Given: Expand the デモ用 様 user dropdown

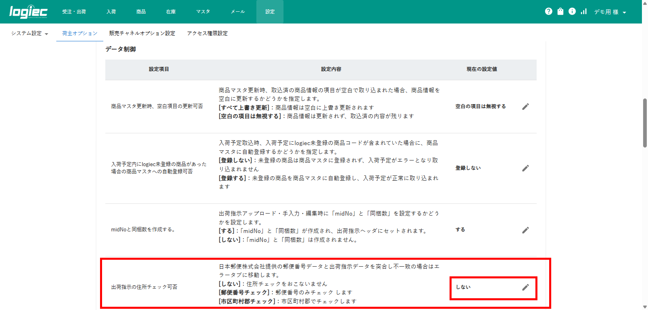Looking at the screenshot, I should click(x=610, y=12).
